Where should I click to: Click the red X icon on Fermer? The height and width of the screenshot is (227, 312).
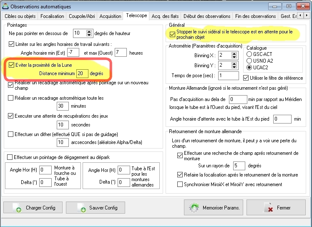coord(269,208)
